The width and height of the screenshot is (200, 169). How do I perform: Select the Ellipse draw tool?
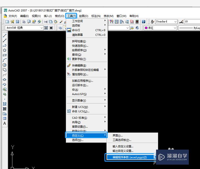pyautogui.click(x=5, y=80)
